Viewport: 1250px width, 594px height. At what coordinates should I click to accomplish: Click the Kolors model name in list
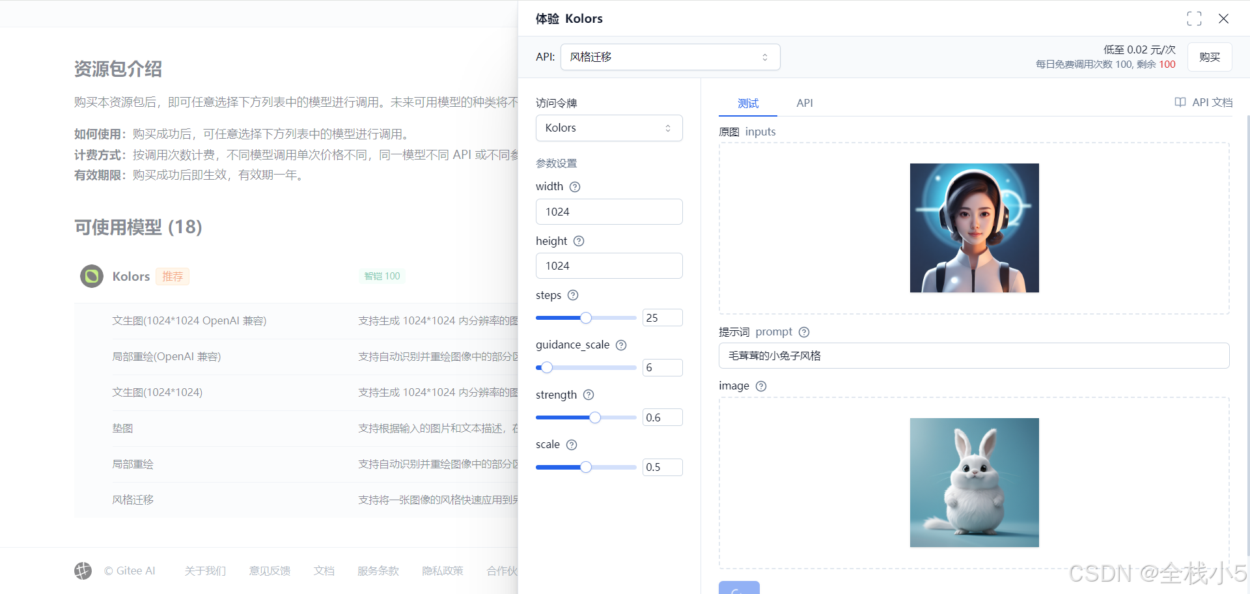pos(131,276)
